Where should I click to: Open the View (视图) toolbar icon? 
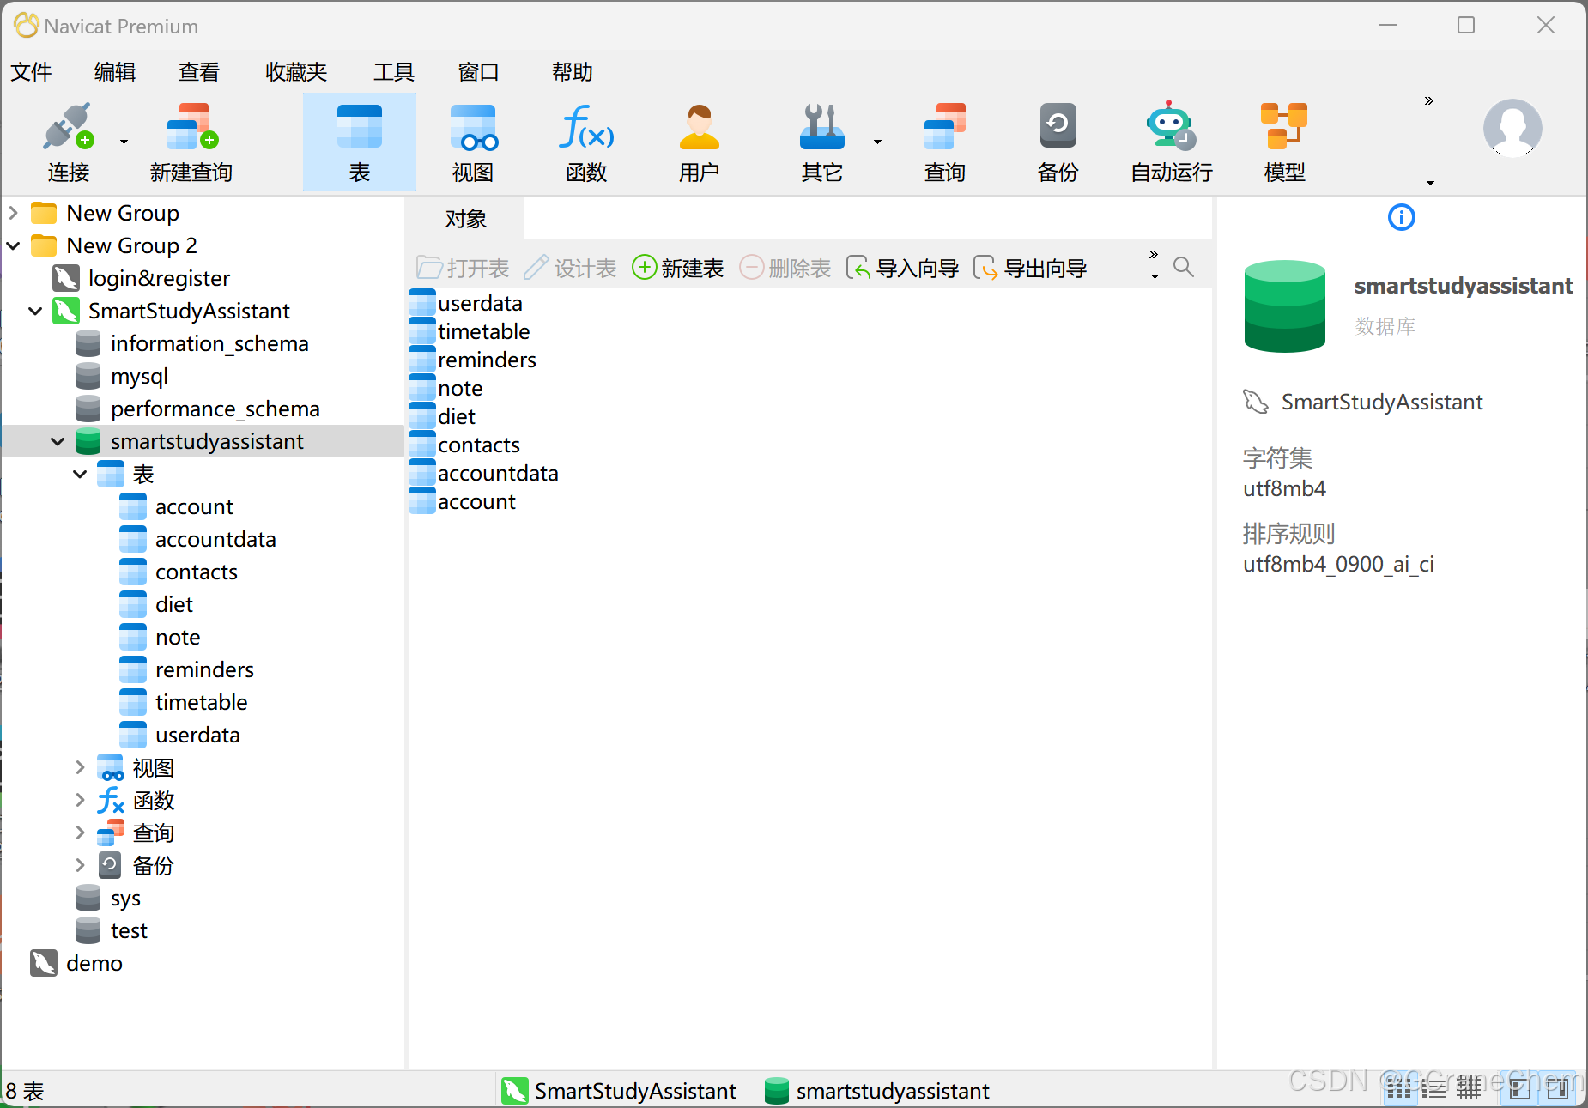click(473, 142)
